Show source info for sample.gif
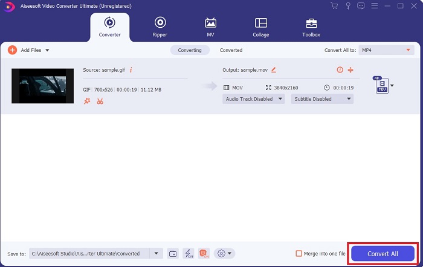This screenshot has width=423, height=267. tap(131, 70)
